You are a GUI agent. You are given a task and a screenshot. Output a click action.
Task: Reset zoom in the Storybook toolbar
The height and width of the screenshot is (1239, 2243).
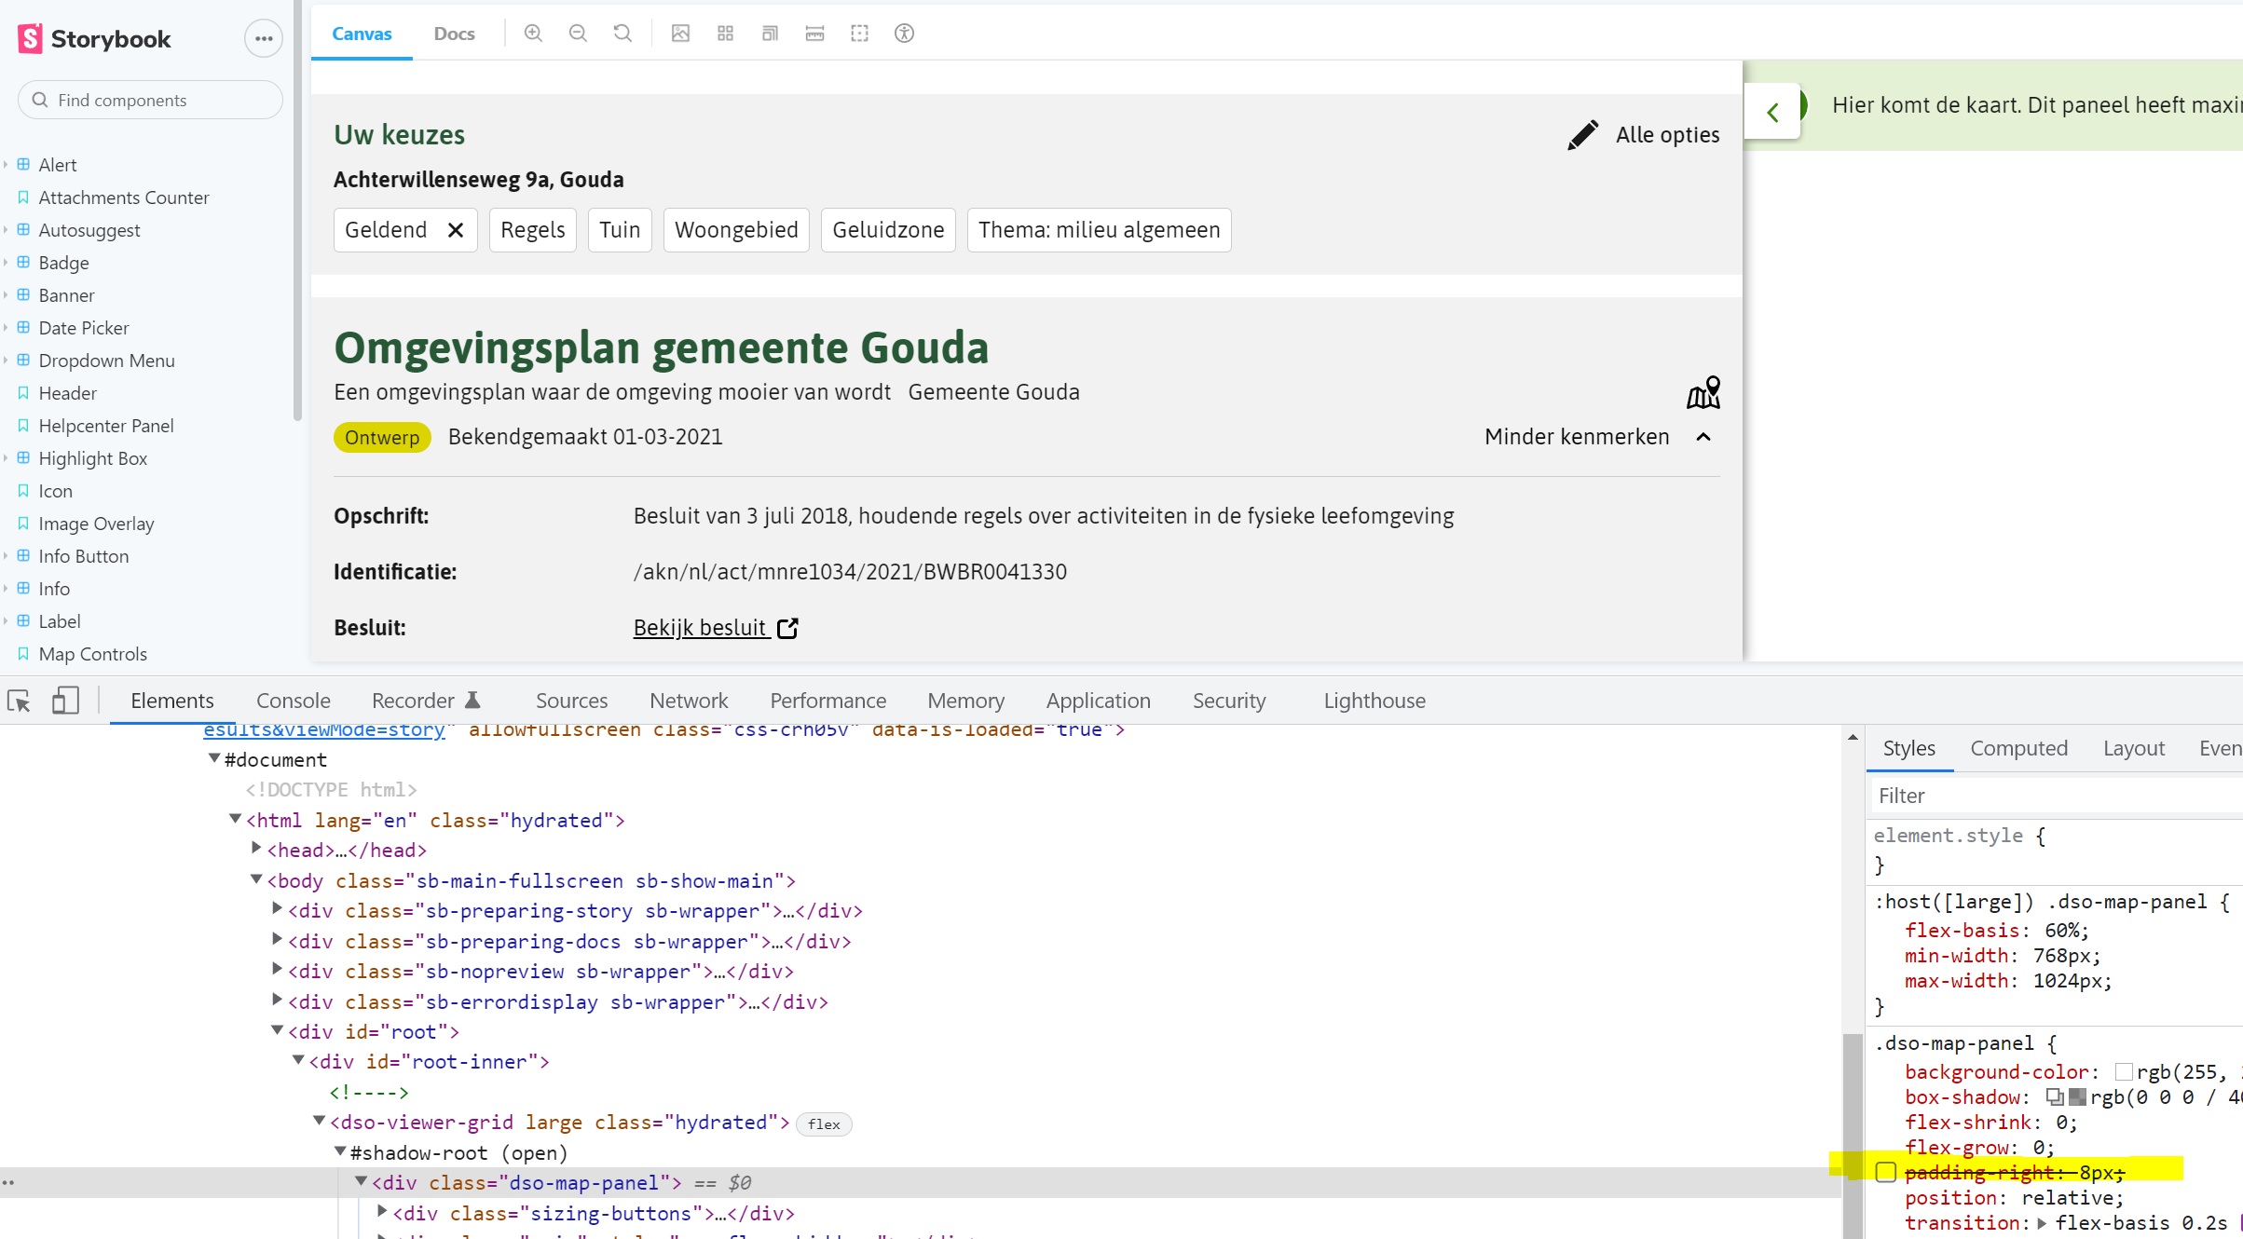coord(622,34)
